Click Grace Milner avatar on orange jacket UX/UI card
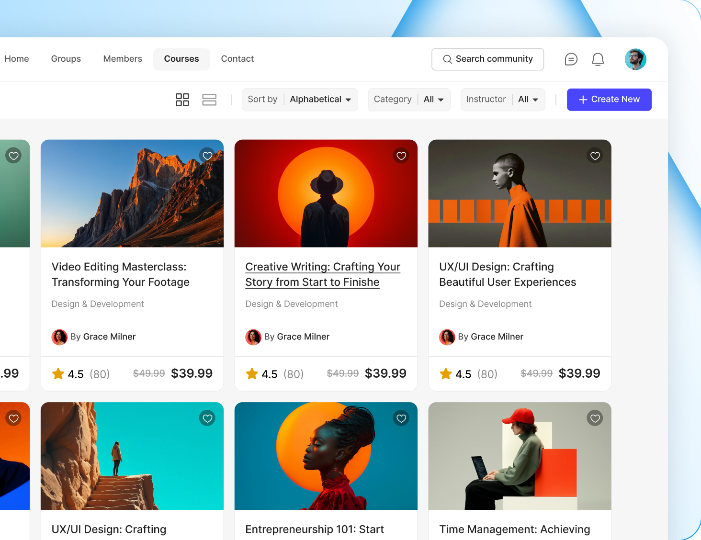Screen dimensions: 701x540 (x=447, y=337)
